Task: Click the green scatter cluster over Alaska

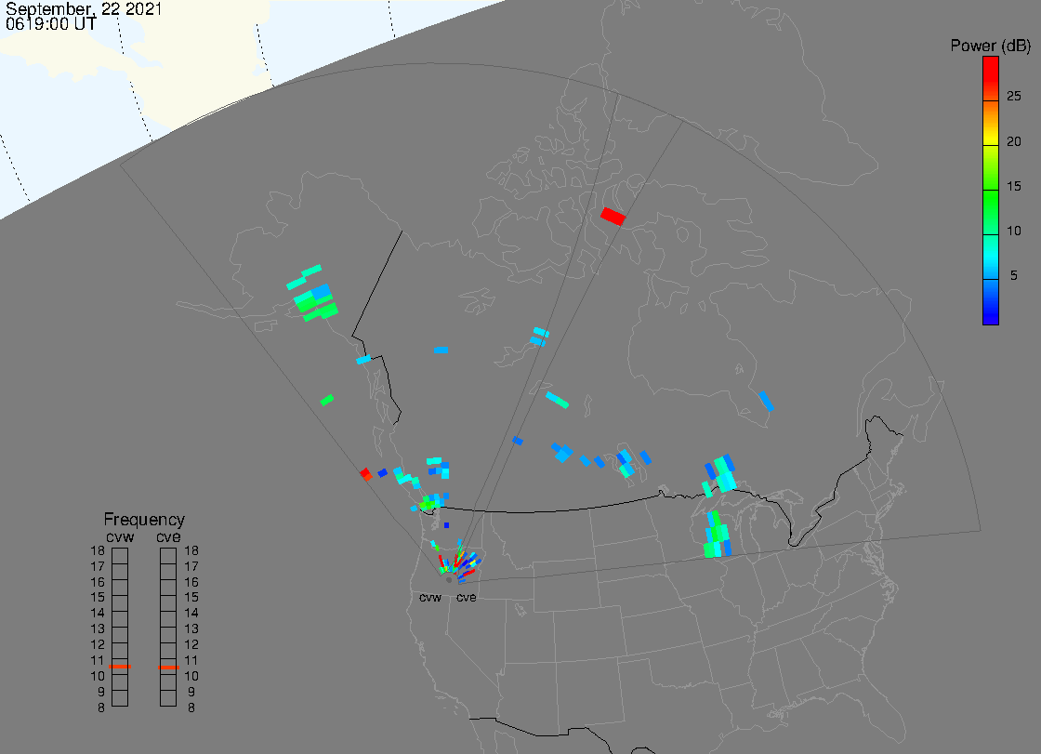Action: pyautogui.click(x=315, y=302)
